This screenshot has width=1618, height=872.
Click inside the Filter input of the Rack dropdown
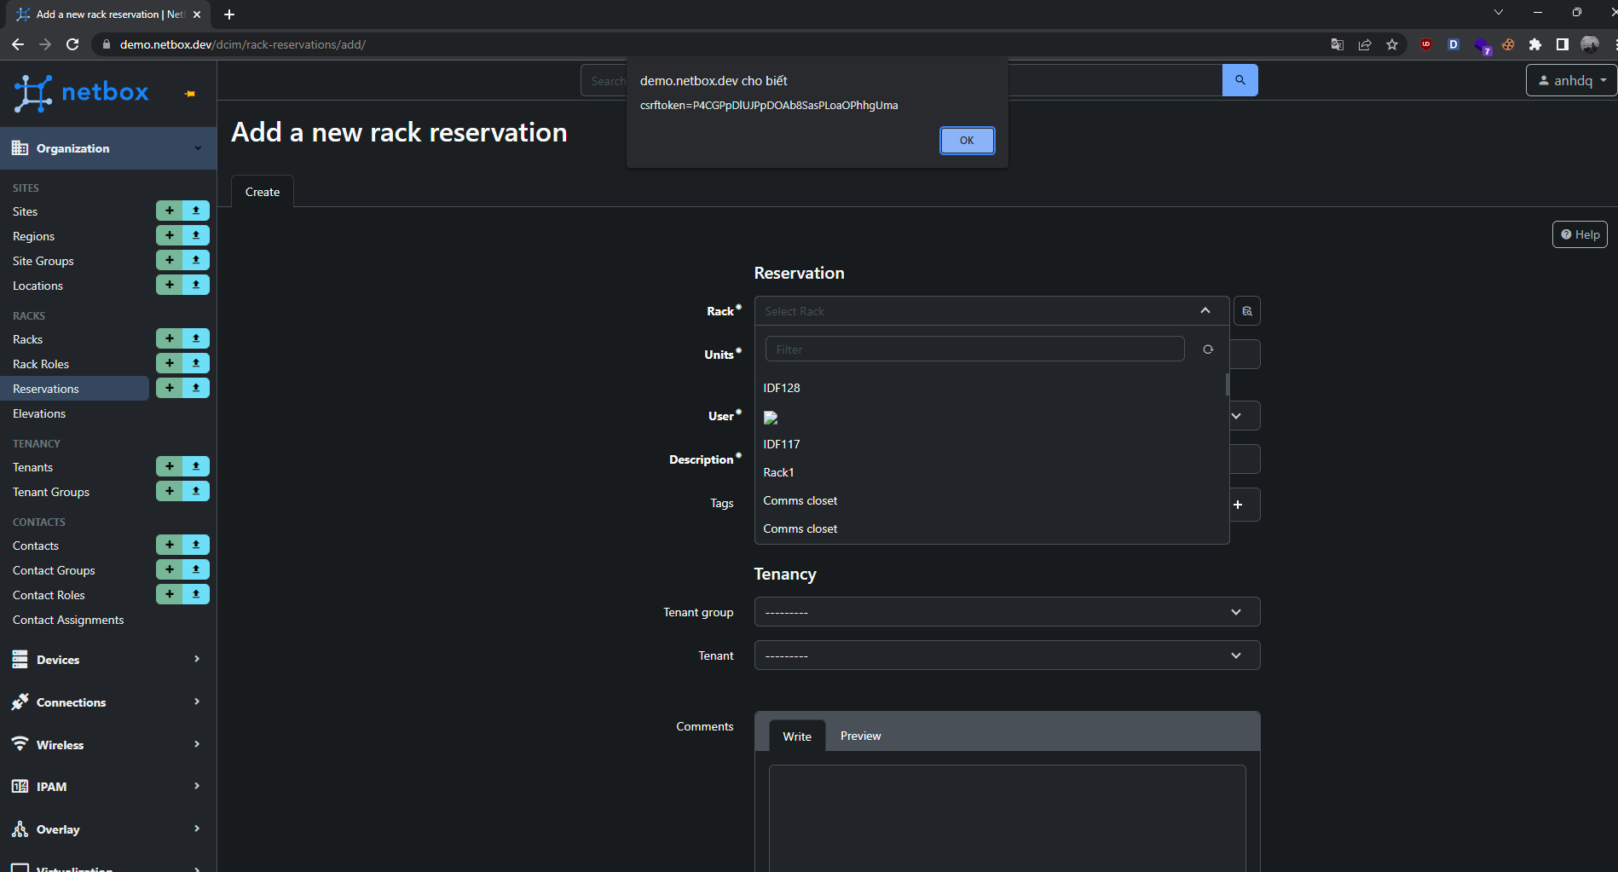(974, 349)
